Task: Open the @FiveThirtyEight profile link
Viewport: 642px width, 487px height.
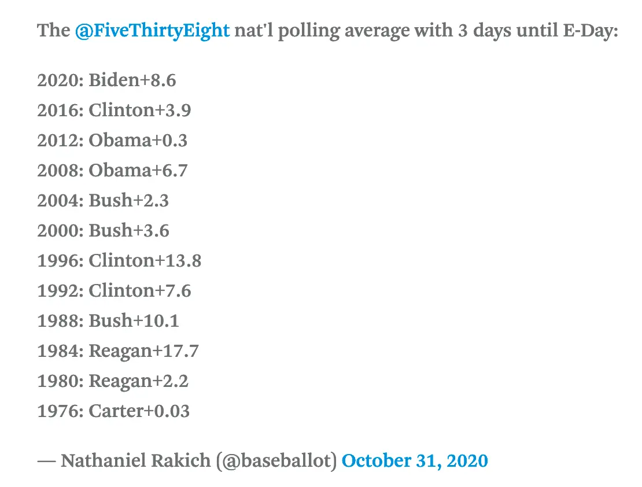Action: pyautogui.click(x=152, y=31)
